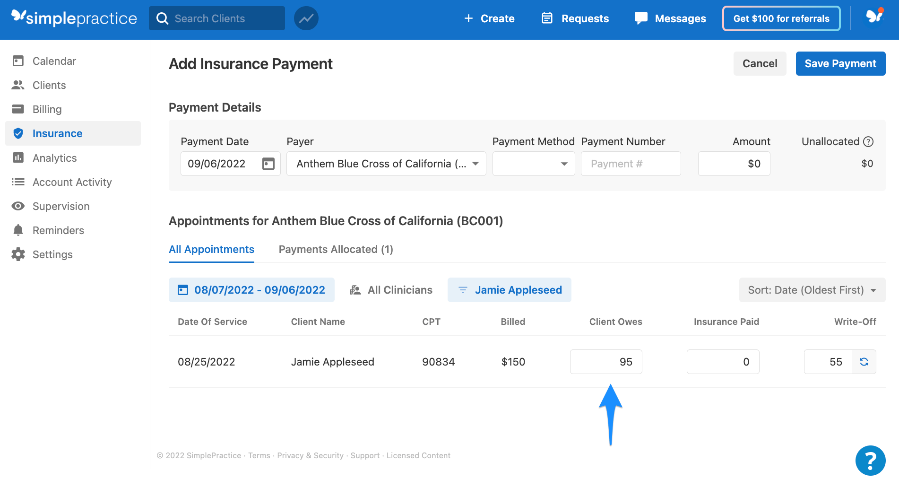Open Supervision using the eye icon
The width and height of the screenshot is (899, 488).
(18, 206)
